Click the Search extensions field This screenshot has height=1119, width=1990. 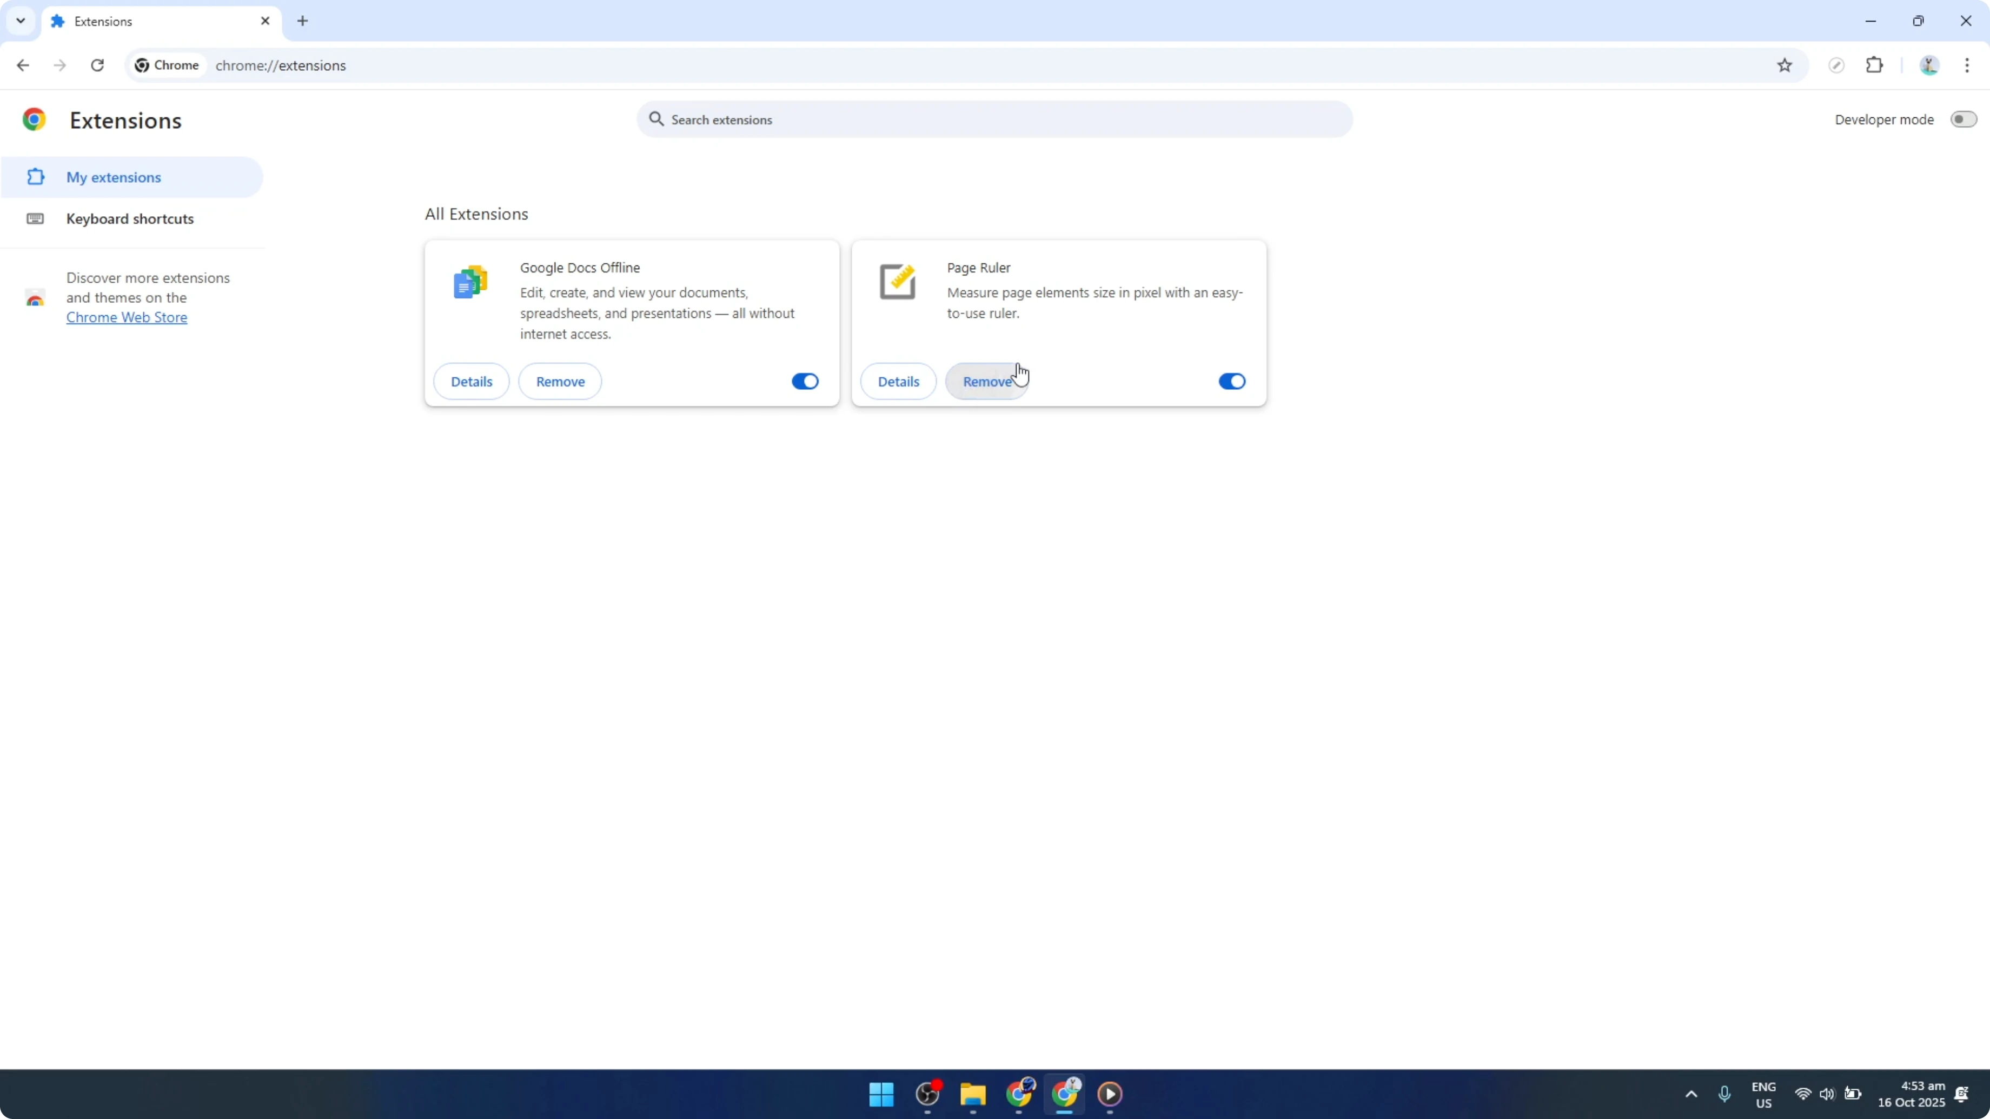[995, 119]
